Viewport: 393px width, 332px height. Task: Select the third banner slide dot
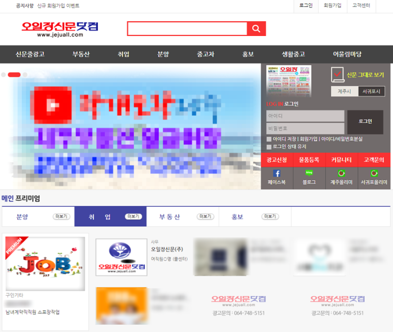(25, 75)
